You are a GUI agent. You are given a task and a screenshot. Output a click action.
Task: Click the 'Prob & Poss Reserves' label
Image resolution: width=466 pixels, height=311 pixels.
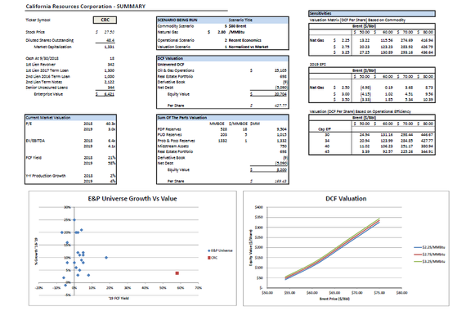coord(177,141)
